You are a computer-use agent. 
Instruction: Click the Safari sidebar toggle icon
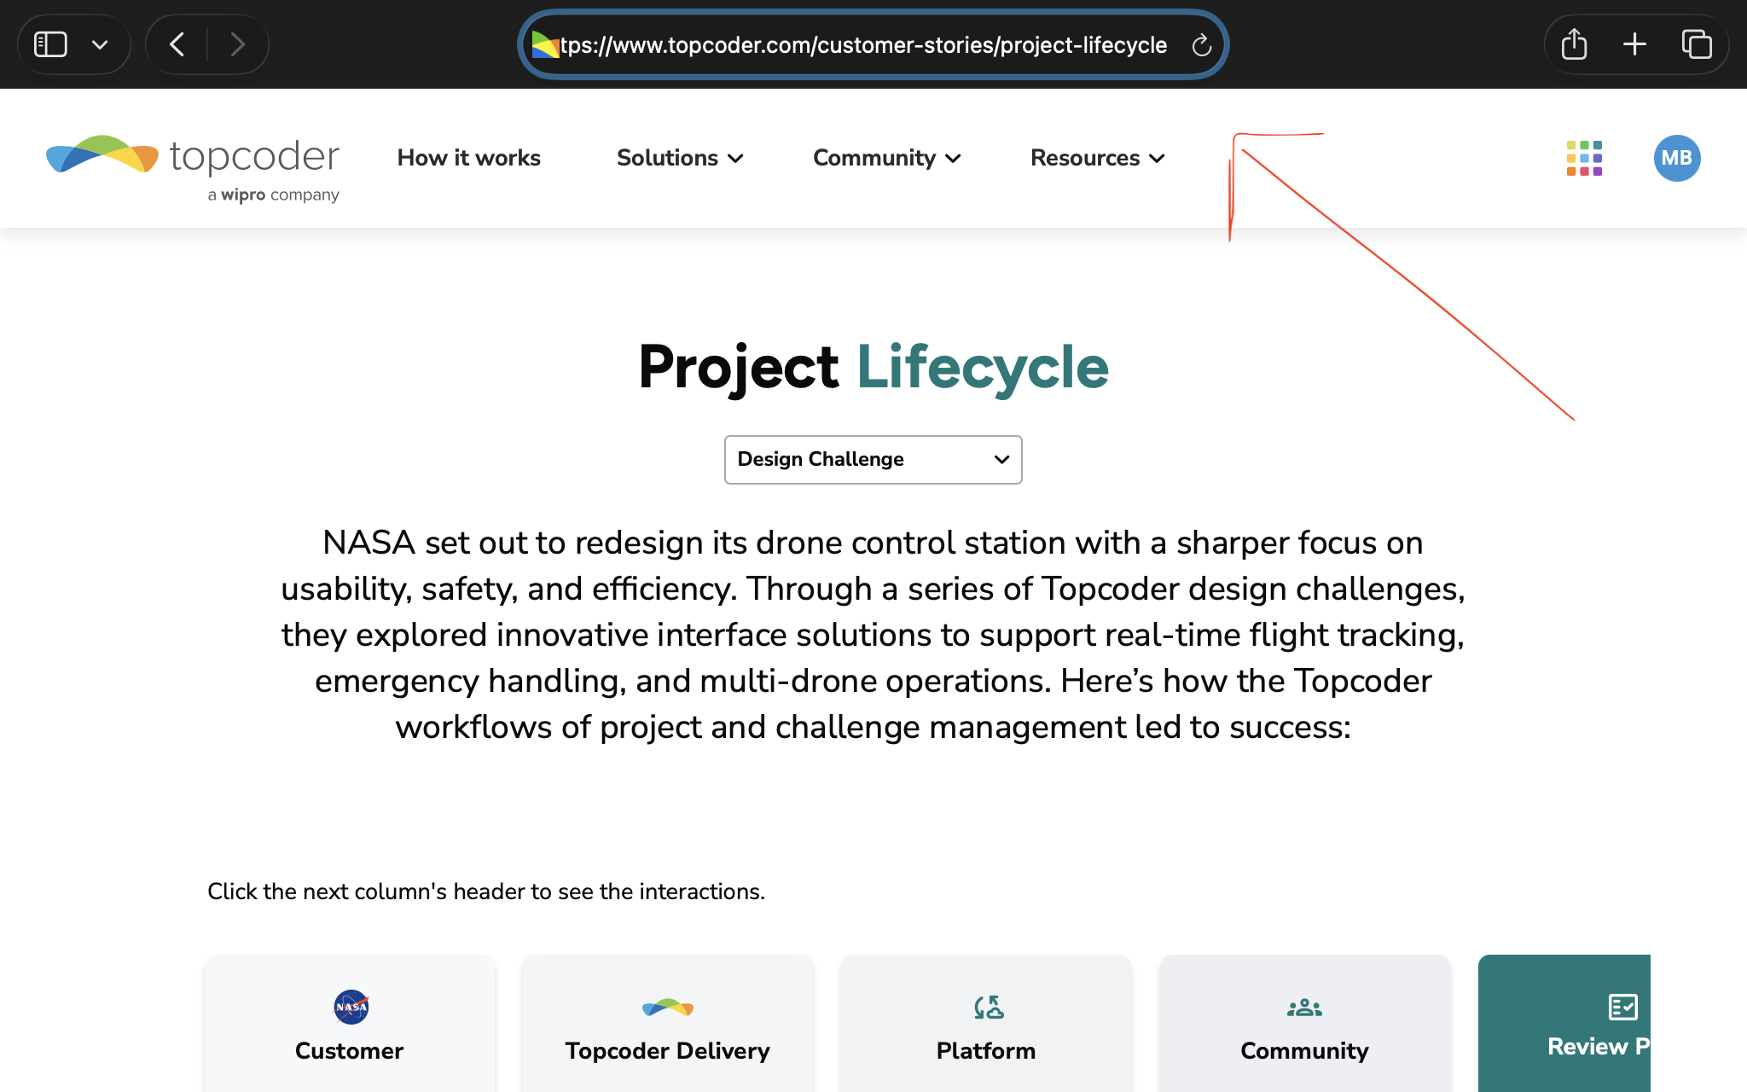(50, 44)
